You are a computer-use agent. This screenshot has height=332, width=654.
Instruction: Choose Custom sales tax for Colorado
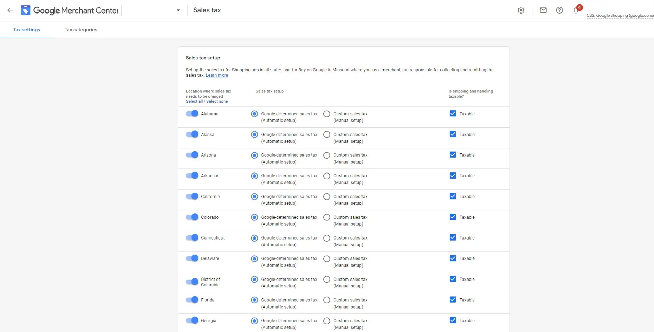[x=326, y=217]
